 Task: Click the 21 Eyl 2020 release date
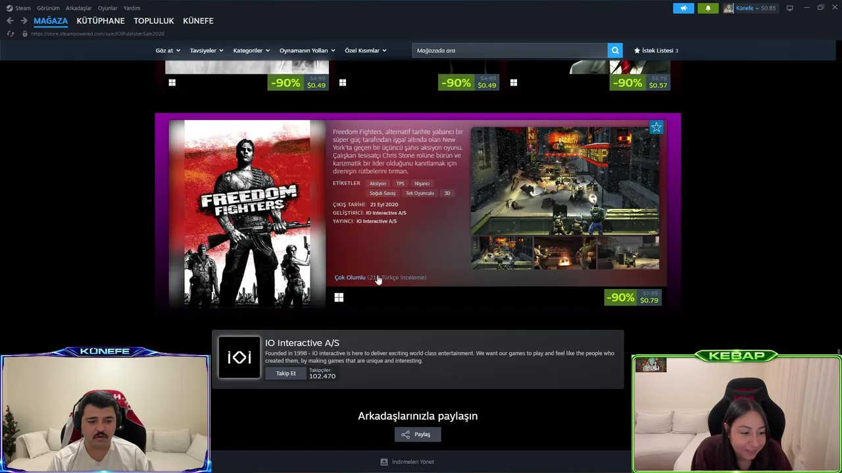tap(384, 204)
